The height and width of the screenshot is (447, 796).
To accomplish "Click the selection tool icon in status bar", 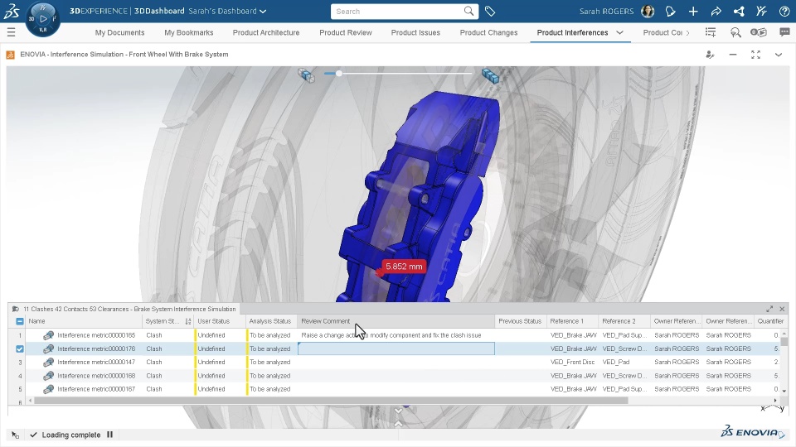I will 15,435.
